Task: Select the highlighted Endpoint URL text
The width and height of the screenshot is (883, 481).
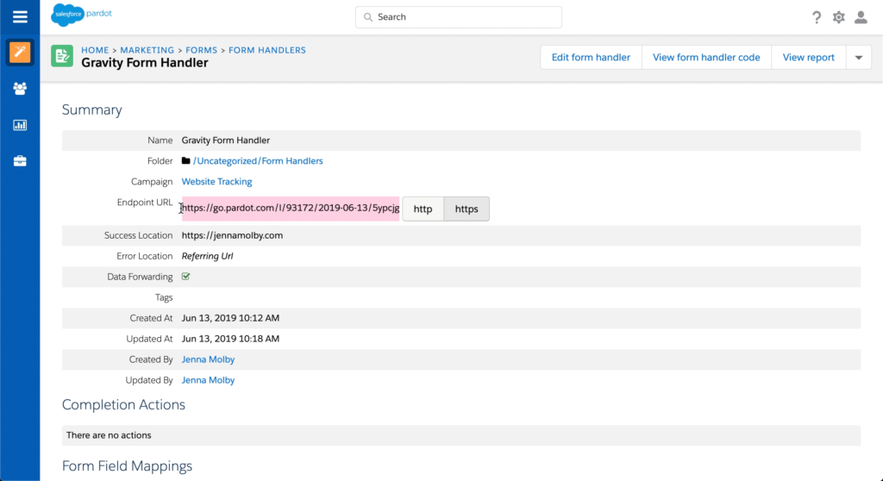Action: [291, 209]
